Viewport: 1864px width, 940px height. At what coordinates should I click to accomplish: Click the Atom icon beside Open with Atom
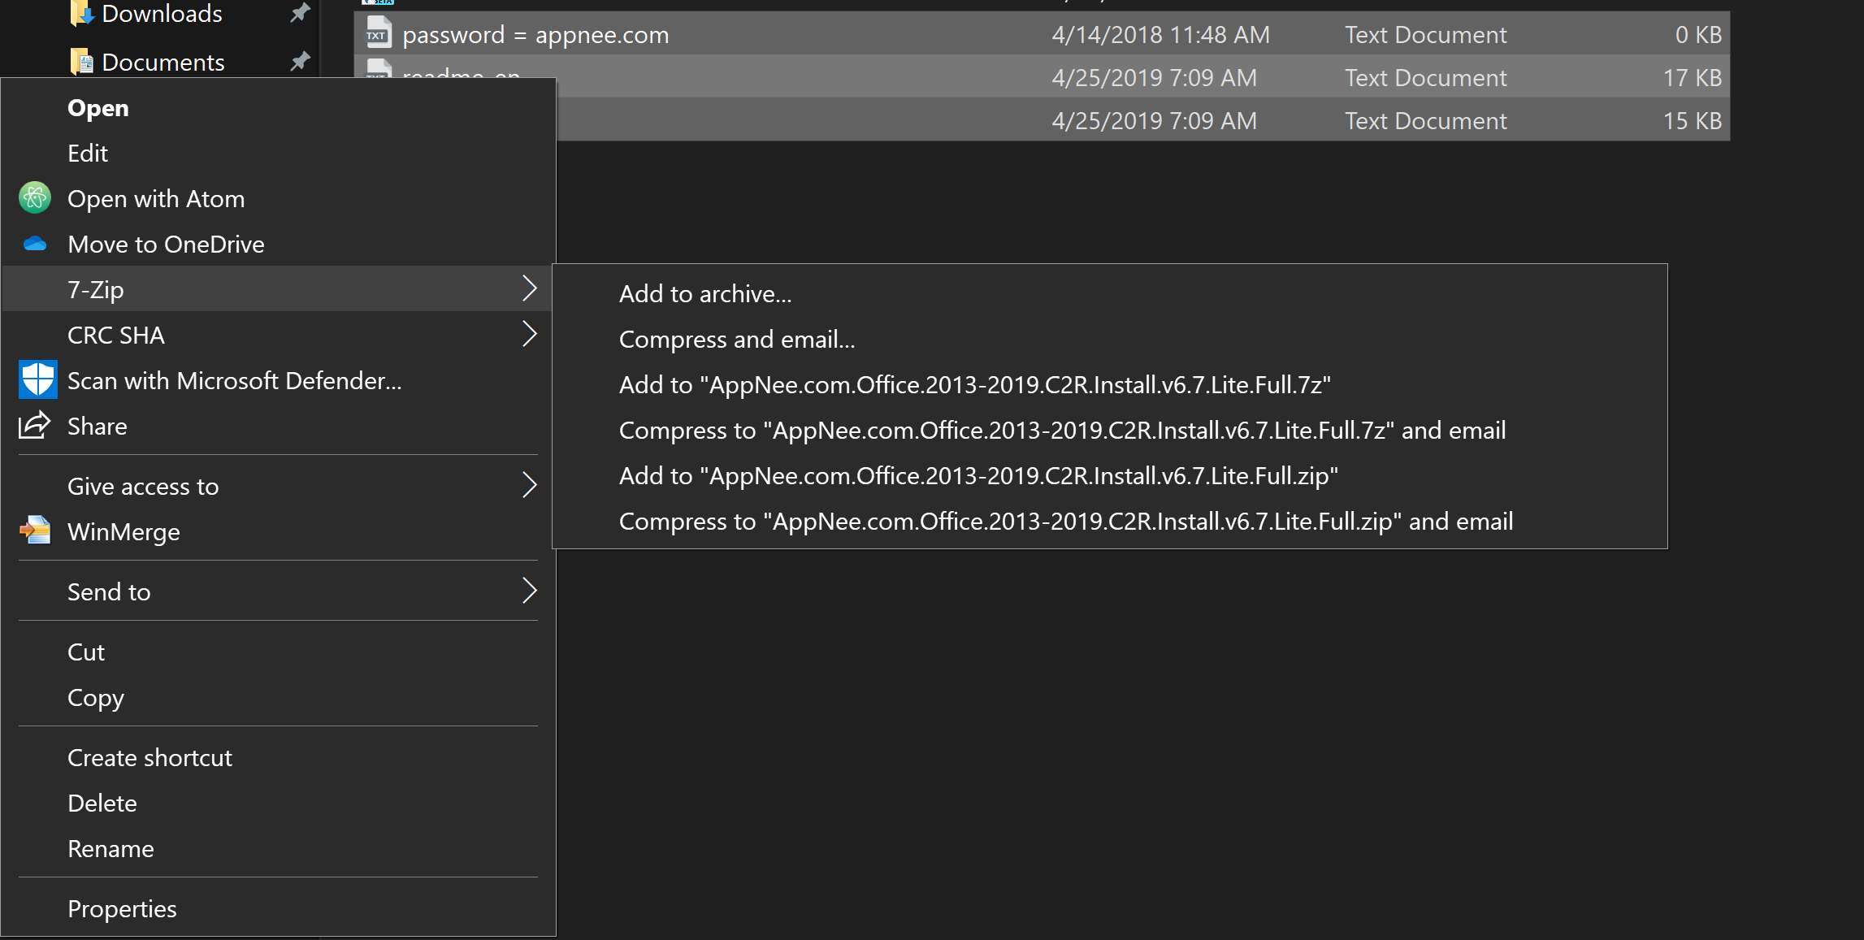coord(35,198)
